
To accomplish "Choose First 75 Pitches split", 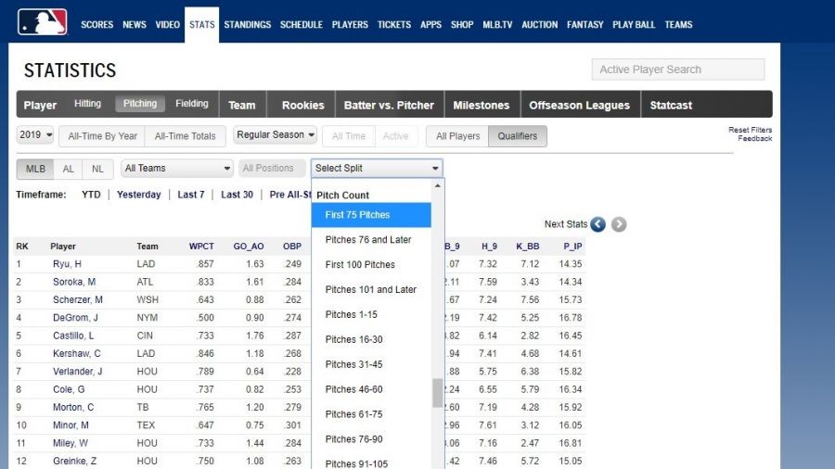I will coord(371,215).
